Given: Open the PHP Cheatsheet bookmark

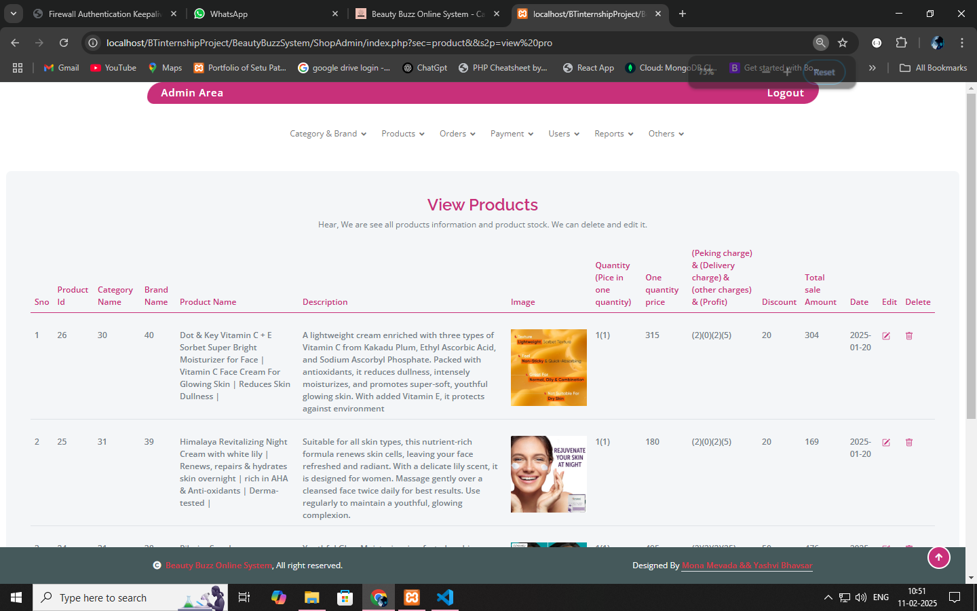Looking at the screenshot, I should (x=503, y=68).
